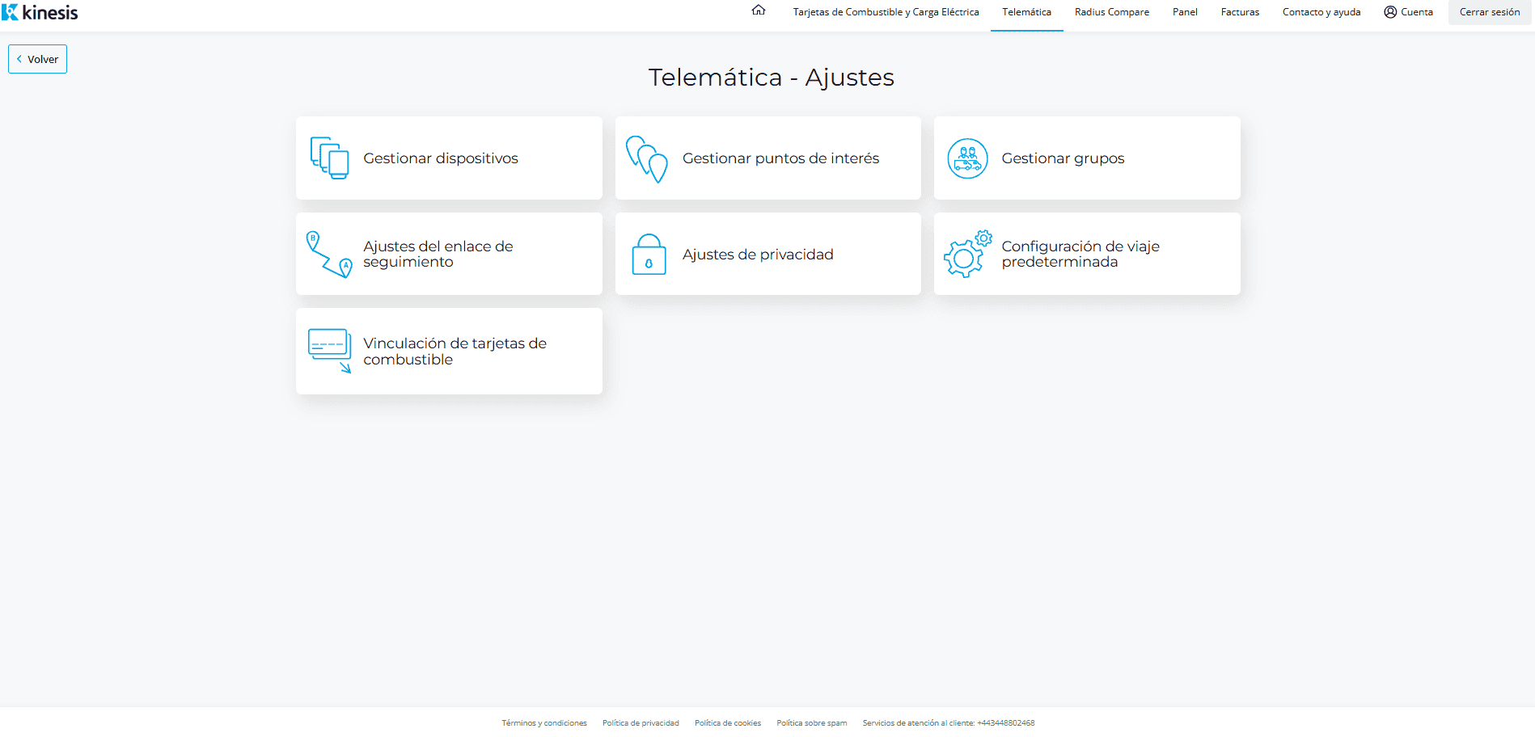Open the Cuenta account menu
This screenshot has width=1535, height=737.
tap(1408, 12)
